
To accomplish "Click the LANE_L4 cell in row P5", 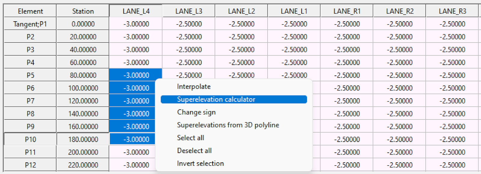I will tap(136, 75).
